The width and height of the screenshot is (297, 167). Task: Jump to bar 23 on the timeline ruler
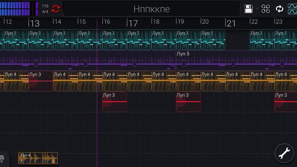pos(279,22)
